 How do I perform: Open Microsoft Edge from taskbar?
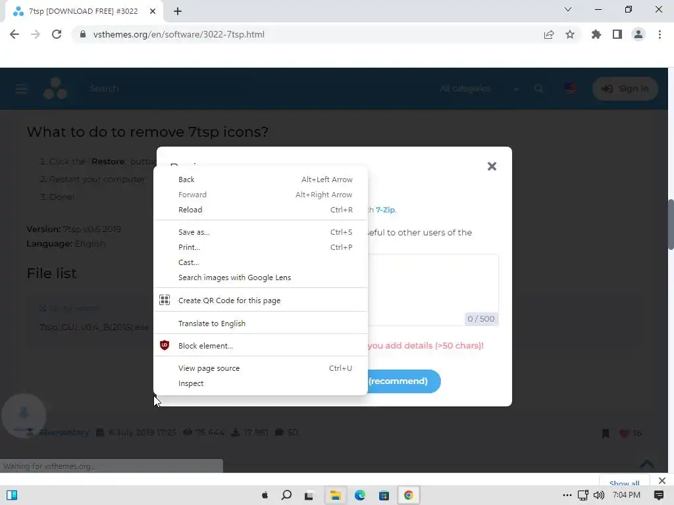click(x=360, y=495)
